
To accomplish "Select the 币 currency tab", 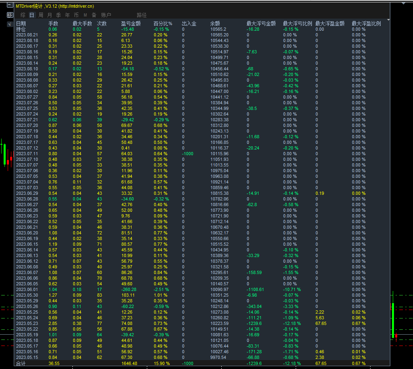I will click(x=76, y=15).
